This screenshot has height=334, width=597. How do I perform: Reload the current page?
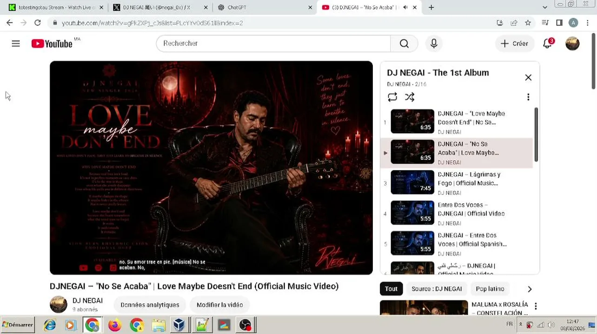click(38, 23)
